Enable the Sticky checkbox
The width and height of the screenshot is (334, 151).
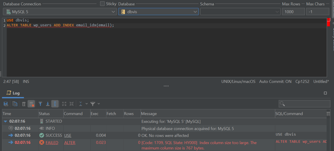(x=102, y=4)
